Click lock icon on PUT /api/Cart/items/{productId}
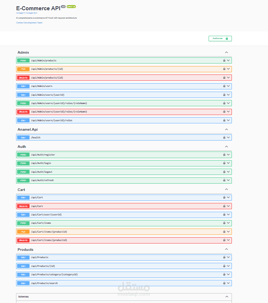The image size is (268, 303). pyautogui.click(x=224, y=231)
